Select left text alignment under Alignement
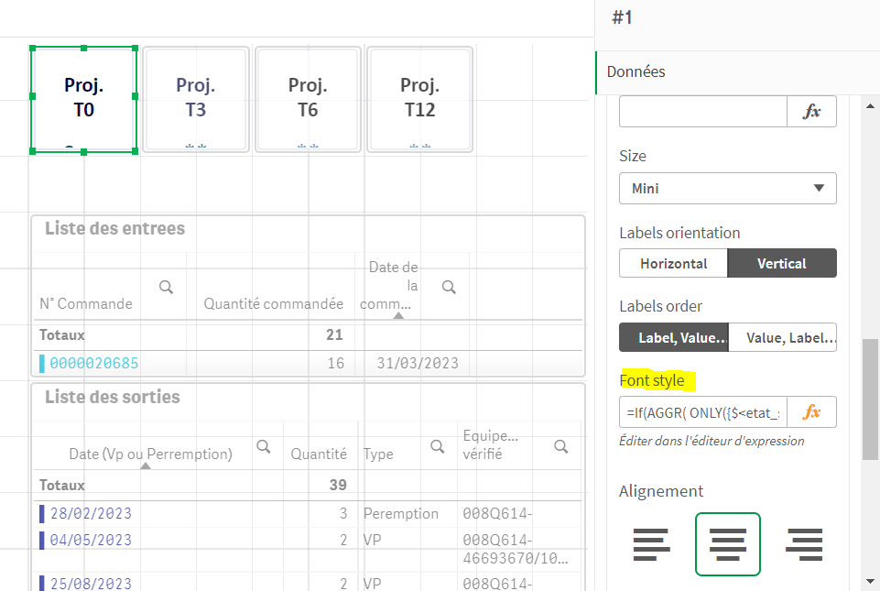This screenshot has width=880, height=591. (x=650, y=543)
